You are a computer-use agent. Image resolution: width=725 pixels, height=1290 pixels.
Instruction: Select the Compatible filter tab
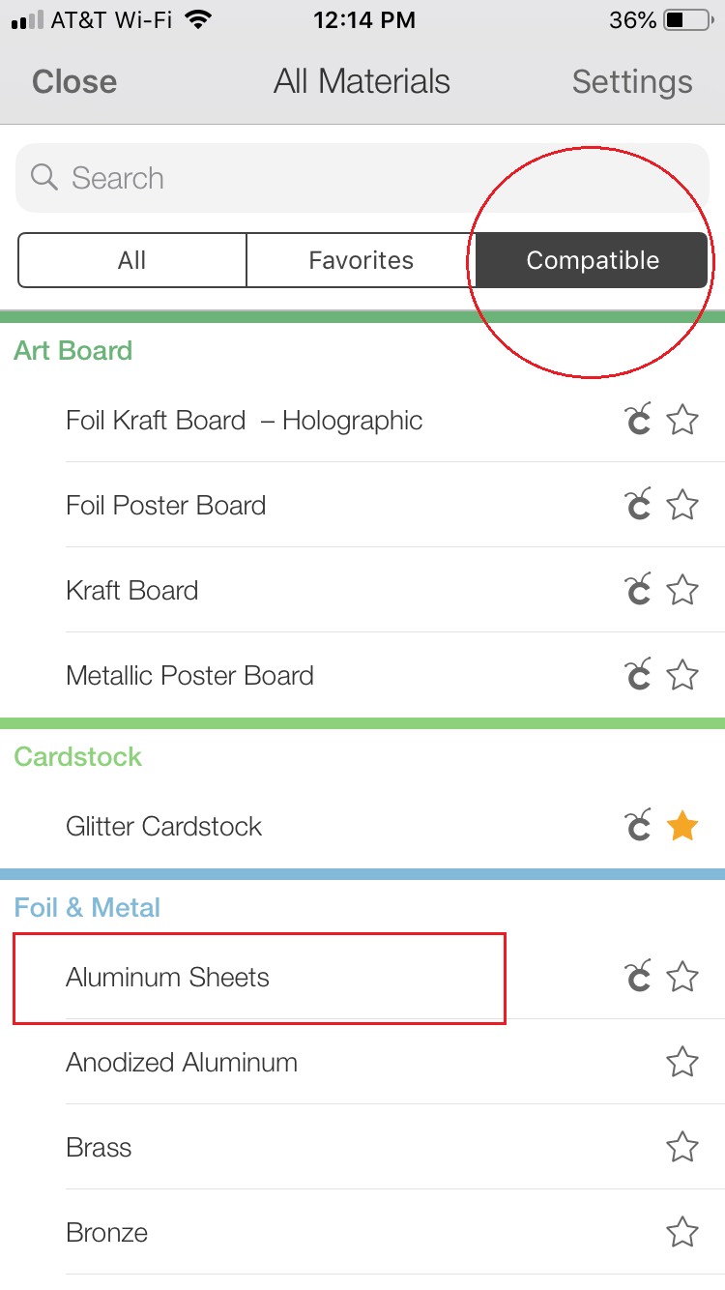point(592,260)
